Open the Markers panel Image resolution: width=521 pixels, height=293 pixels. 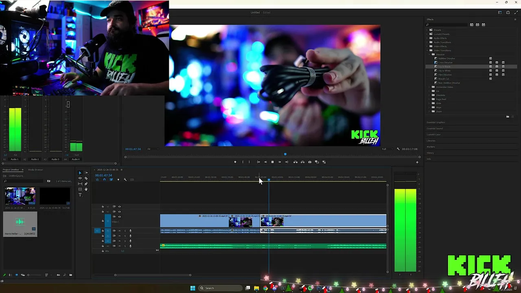click(431, 147)
